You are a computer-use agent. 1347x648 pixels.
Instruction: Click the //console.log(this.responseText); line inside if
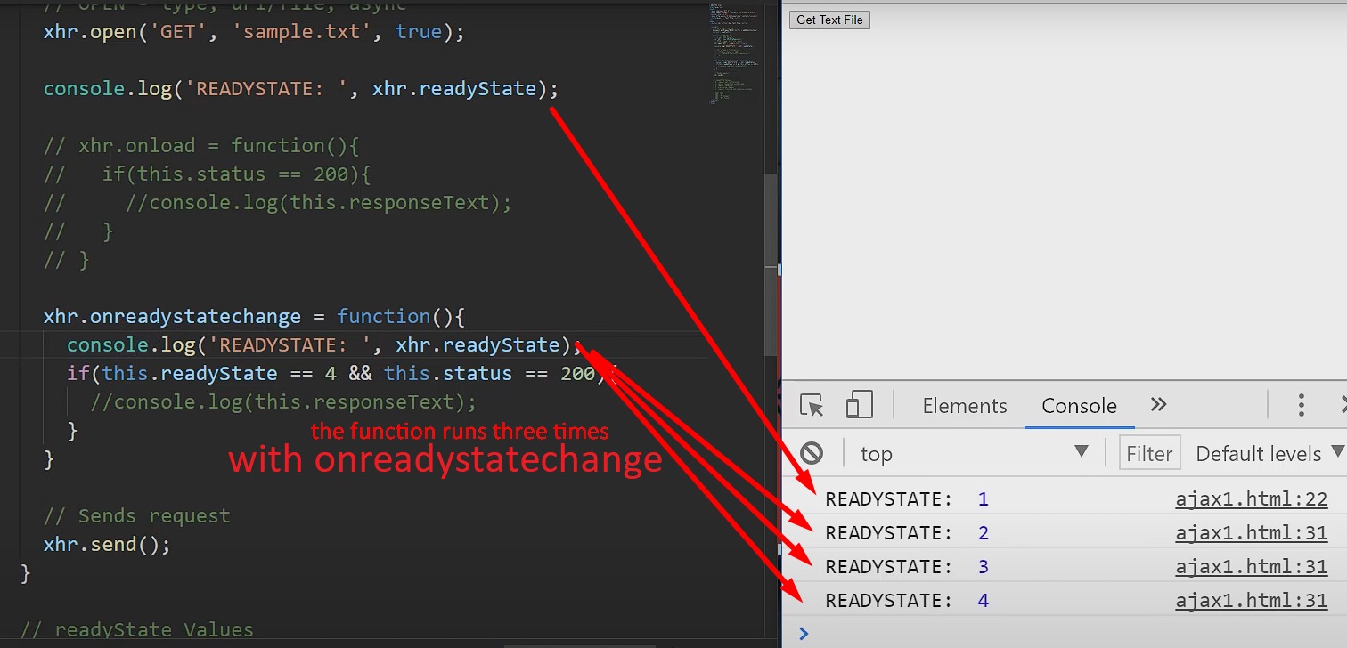point(283,401)
